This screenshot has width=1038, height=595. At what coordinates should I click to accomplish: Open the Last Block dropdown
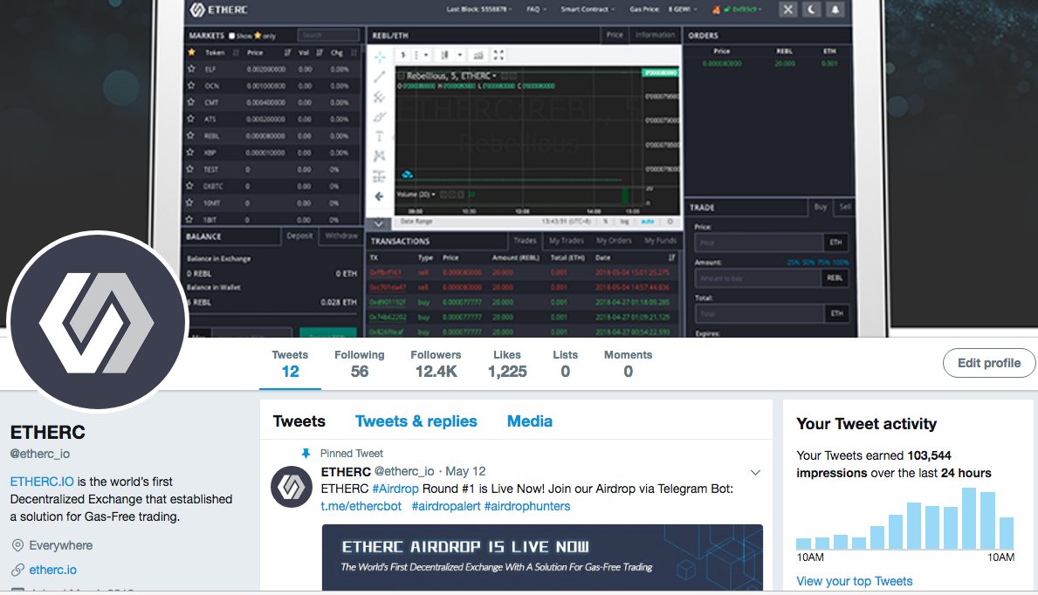[478, 10]
